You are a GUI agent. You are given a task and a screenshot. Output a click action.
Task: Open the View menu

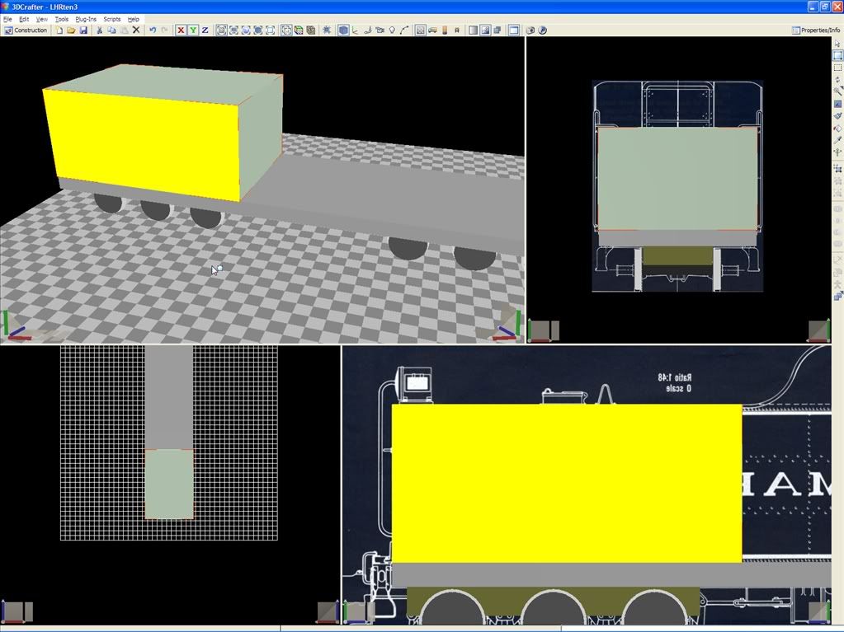[x=41, y=19]
